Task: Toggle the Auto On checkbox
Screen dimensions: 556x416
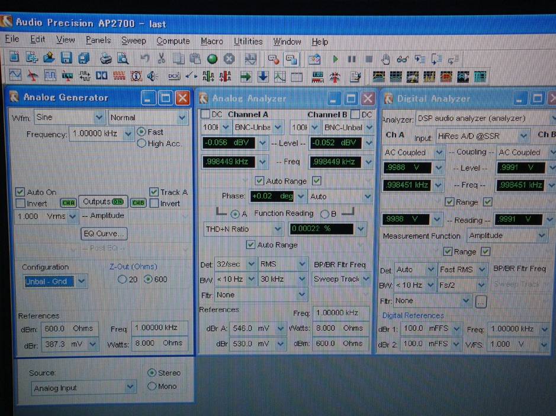Action: pyautogui.click(x=20, y=192)
